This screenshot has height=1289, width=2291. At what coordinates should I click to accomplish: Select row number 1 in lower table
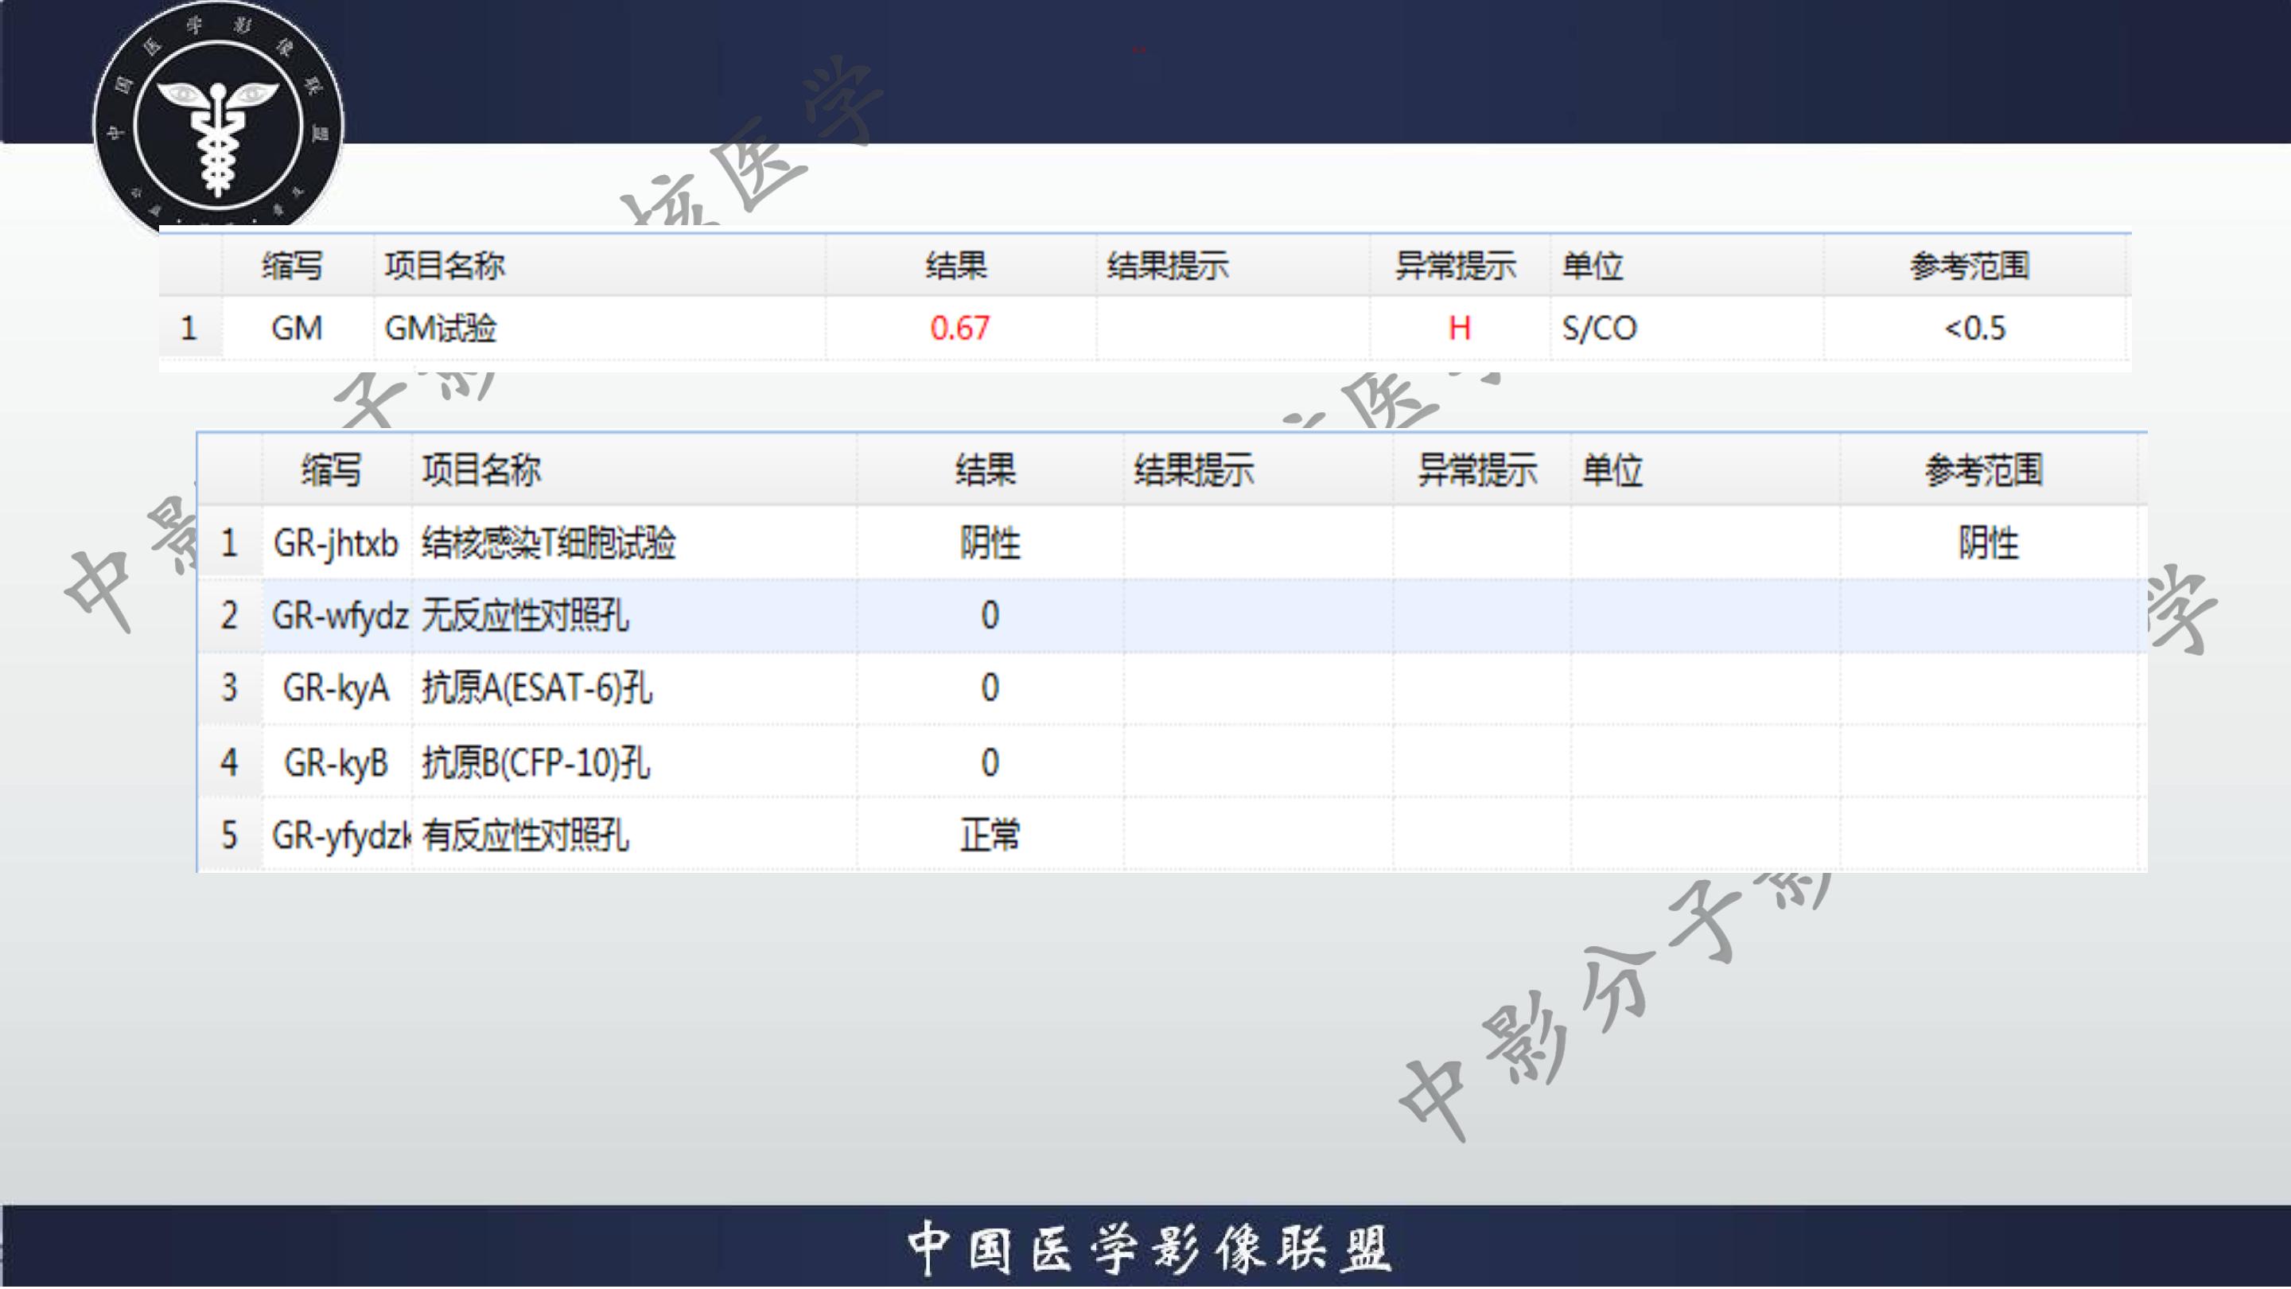229,543
